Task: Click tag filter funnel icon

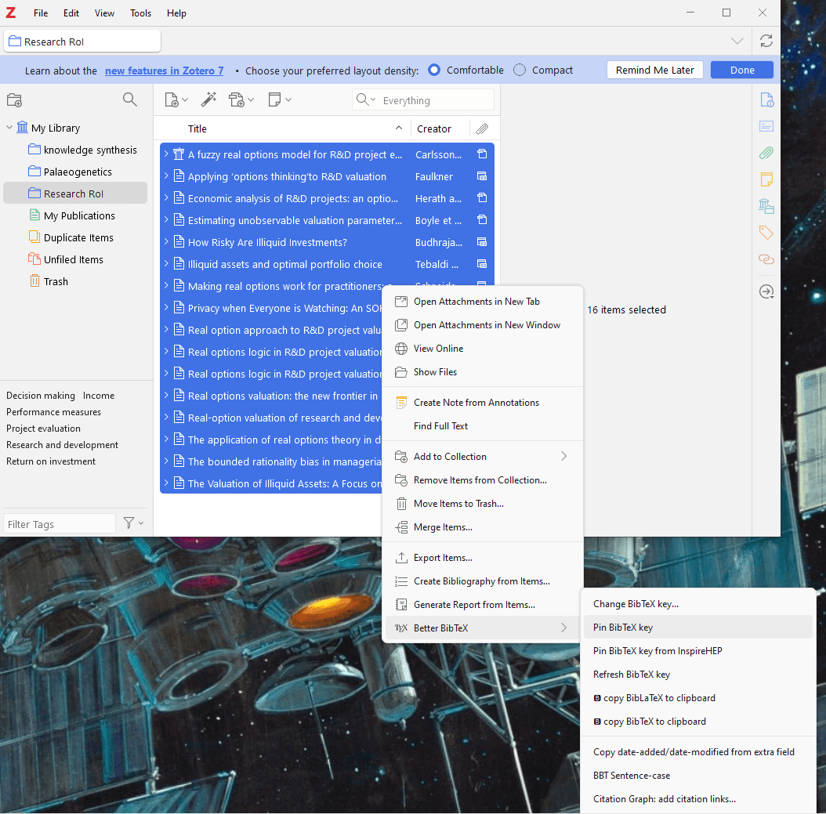Action: (129, 523)
